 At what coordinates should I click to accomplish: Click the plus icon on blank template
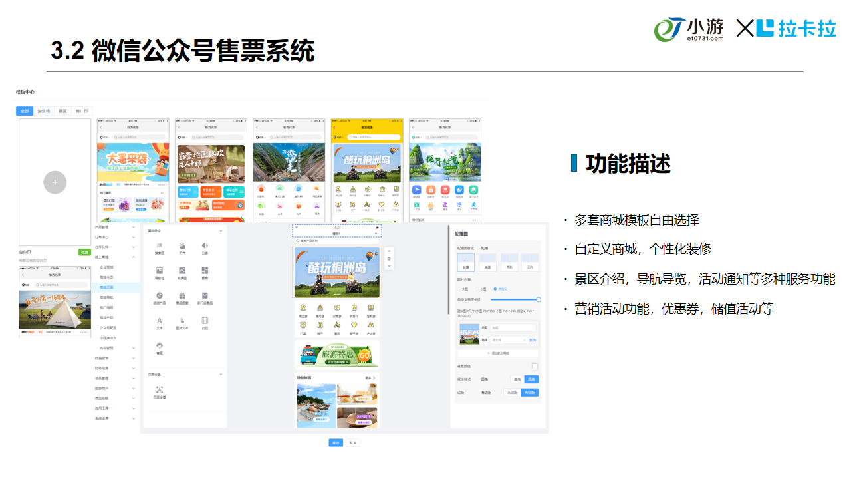coord(55,182)
